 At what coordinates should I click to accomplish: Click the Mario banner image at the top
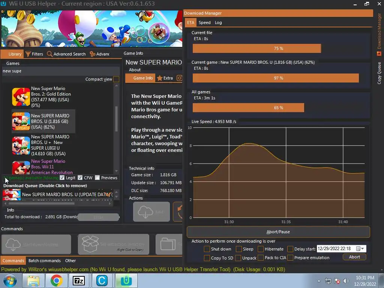(x=92, y=28)
